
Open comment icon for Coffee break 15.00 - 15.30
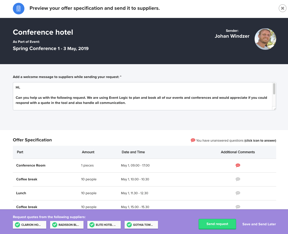pyautogui.click(x=238, y=207)
